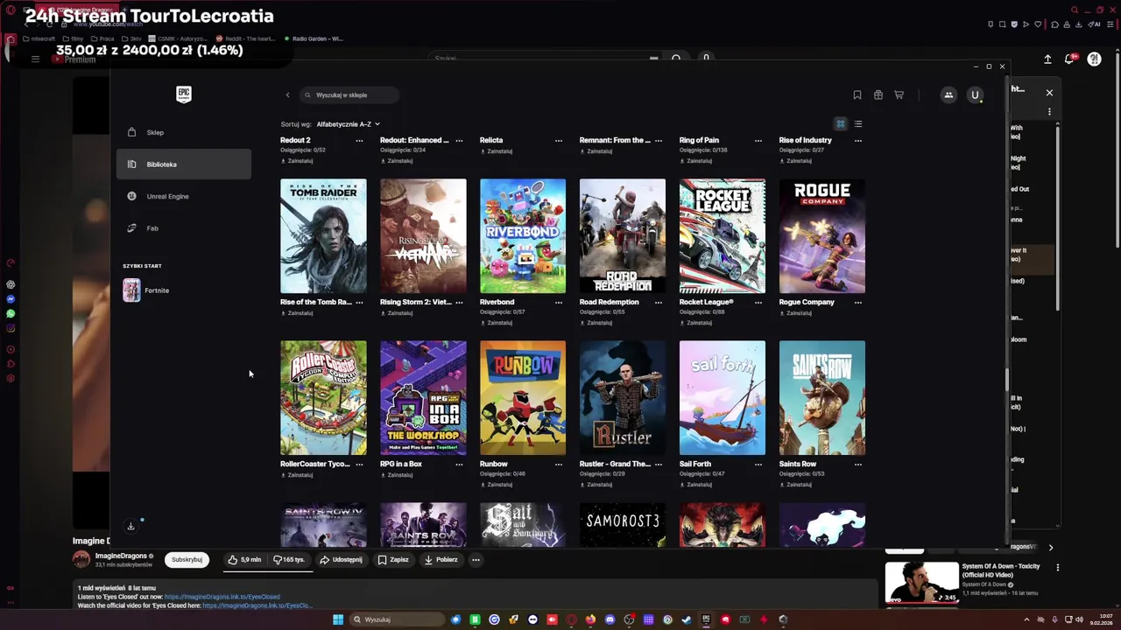Open the ImagineDragons channel avatar
The image size is (1121, 630).
point(81,559)
